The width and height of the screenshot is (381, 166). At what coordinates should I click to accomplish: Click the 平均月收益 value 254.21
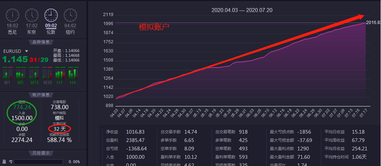point(360,149)
